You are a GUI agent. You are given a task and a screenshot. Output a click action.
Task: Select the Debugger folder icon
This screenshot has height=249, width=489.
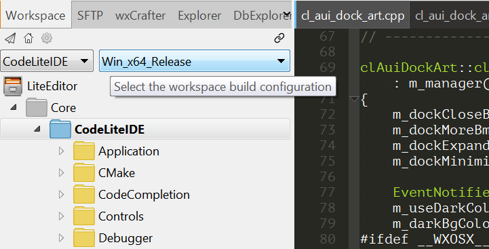tap(84, 237)
